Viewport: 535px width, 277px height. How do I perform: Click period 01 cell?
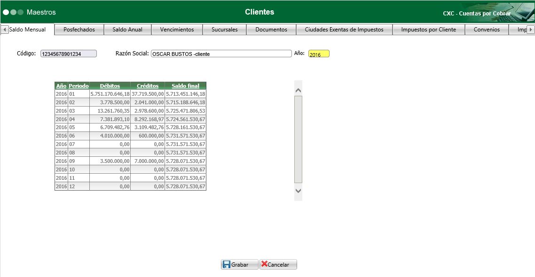tap(79, 94)
